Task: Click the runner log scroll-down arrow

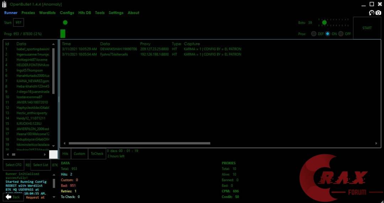Action: click(54, 197)
